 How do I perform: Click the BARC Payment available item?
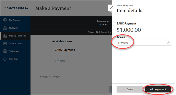[65, 50]
